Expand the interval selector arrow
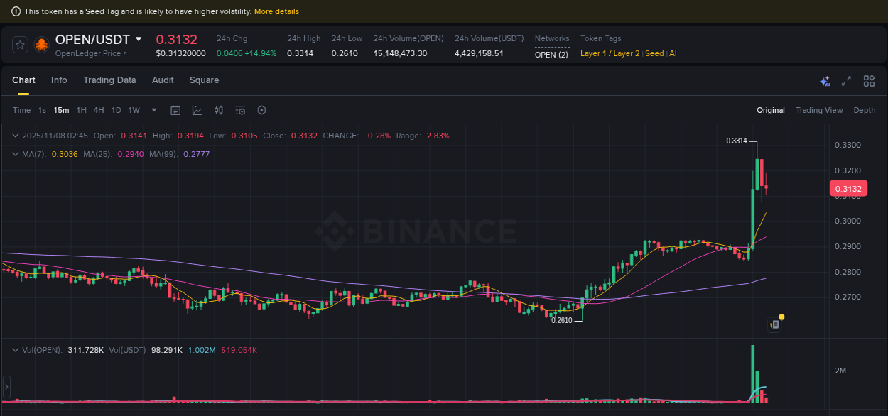Screen dimensions: 888x416 pyautogui.click(x=153, y=110)
